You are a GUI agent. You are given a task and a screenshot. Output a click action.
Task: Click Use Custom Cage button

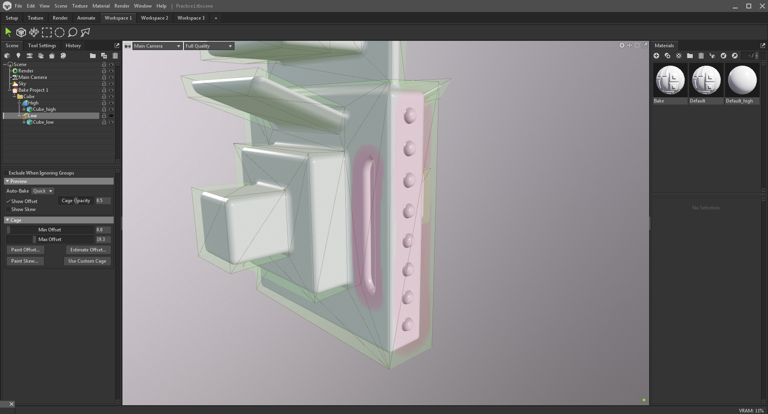coord(87,261)
